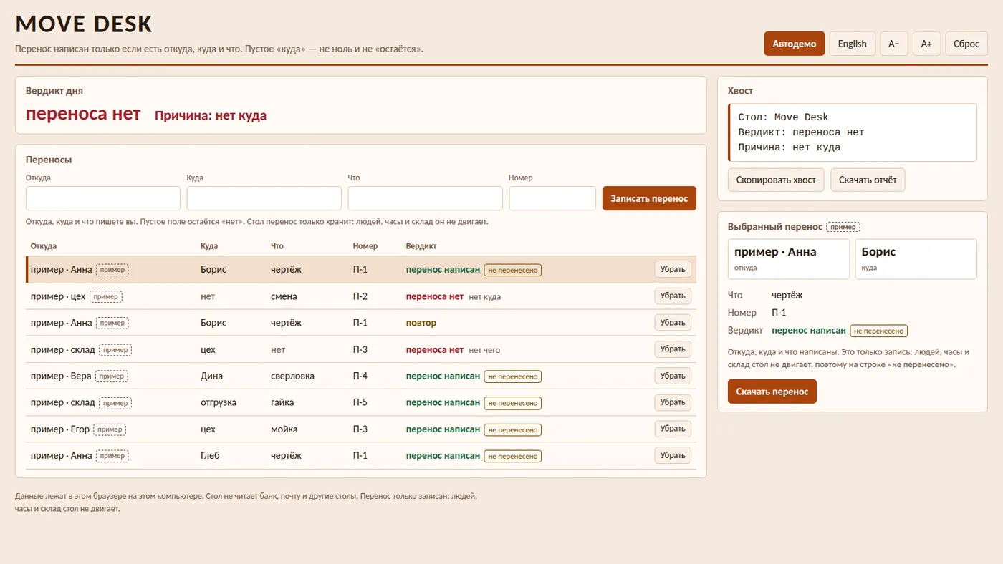
Task: Click into the Что input field
Action: [x=426, y=198]
